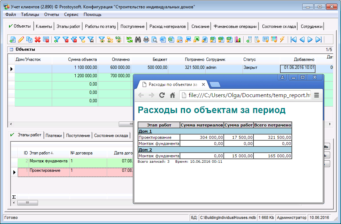Viewport: 341px width, 224px height.
Task: Click the add filter funnel icon
Action: pos(57,40)
